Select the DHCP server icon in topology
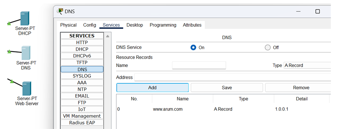The height and width of the screenshot is (129, 340). (x=25, y=18)
